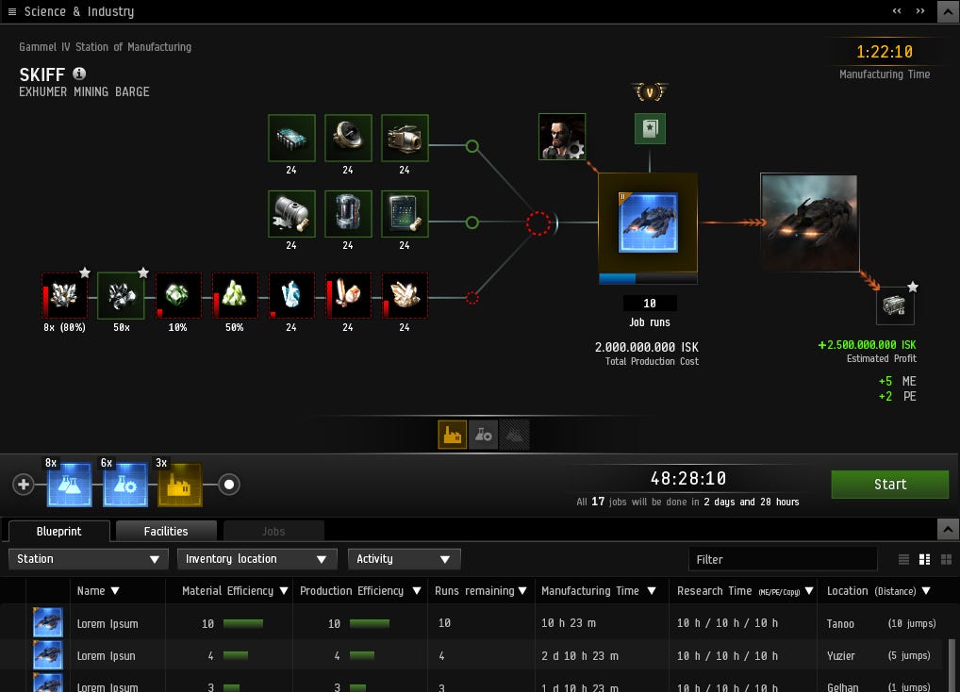Add a new job with plus button

point(24,485)
